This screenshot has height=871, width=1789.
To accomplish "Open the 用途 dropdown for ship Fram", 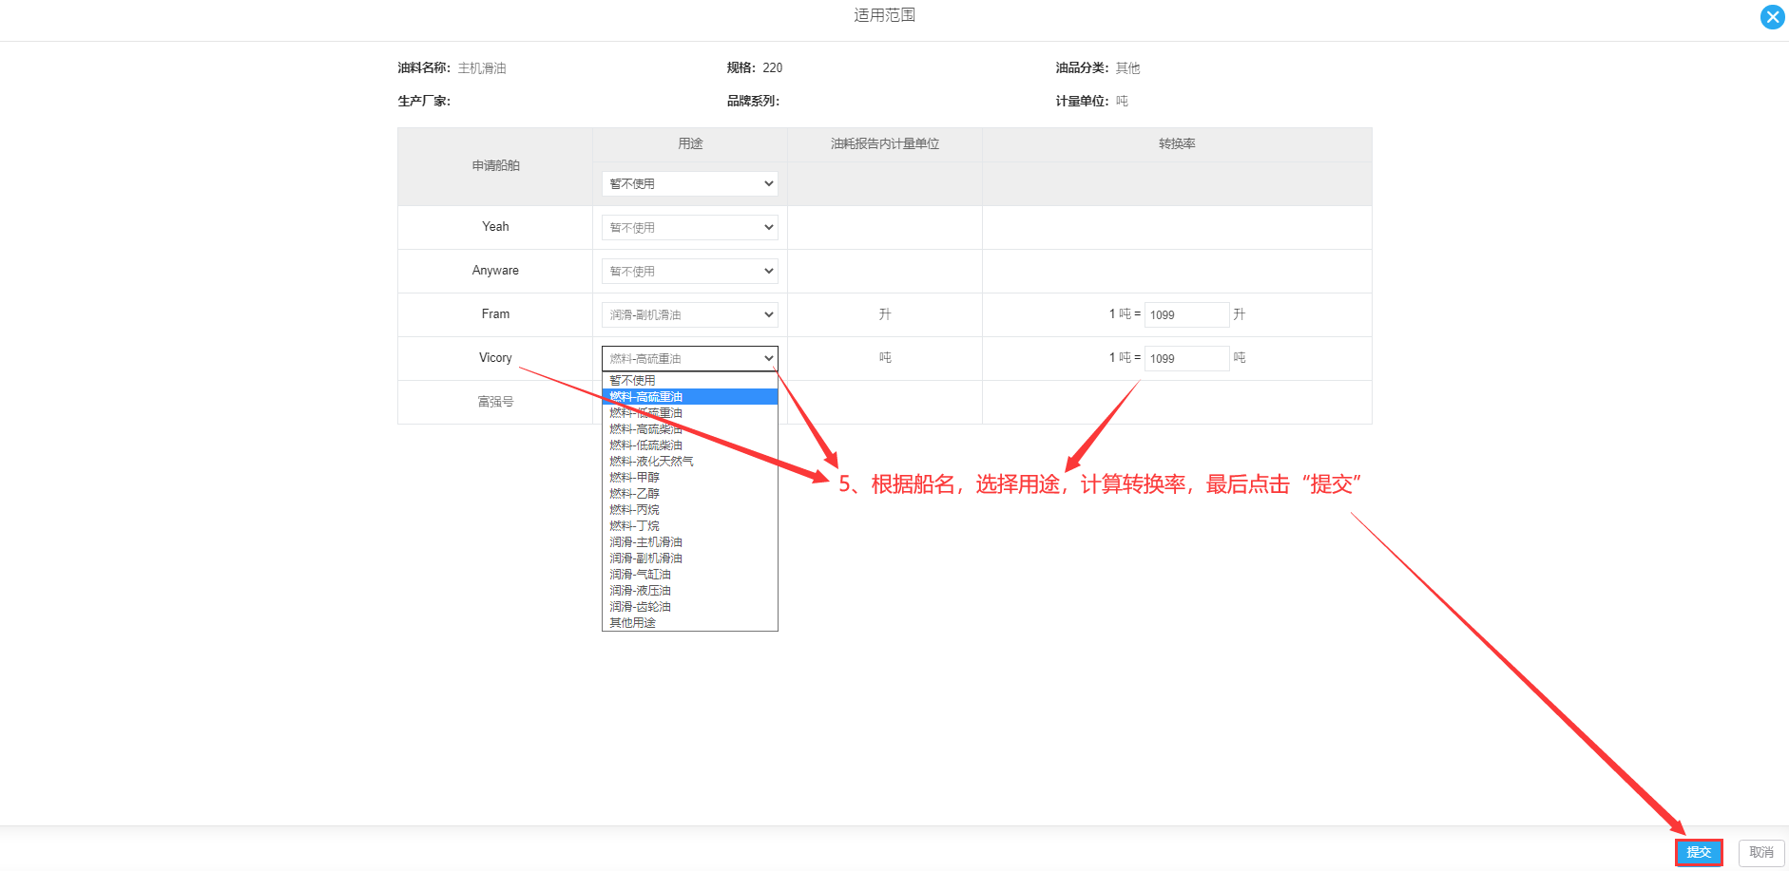I will point(689,314).
